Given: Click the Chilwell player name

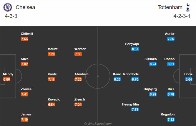Looking at the screenshot, I should point(27,34).
